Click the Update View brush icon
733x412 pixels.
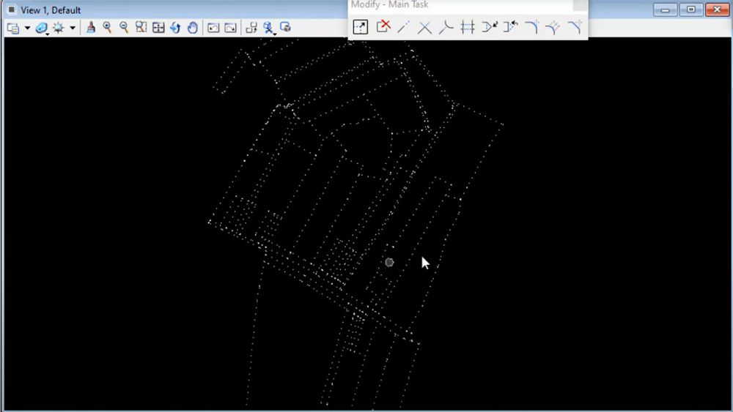91,28
